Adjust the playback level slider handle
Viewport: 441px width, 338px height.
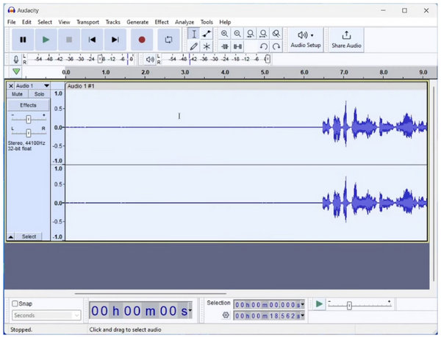268,59
